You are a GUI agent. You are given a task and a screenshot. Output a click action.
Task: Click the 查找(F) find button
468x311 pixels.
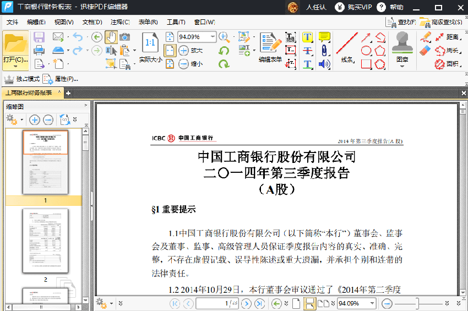click(401, 22)
